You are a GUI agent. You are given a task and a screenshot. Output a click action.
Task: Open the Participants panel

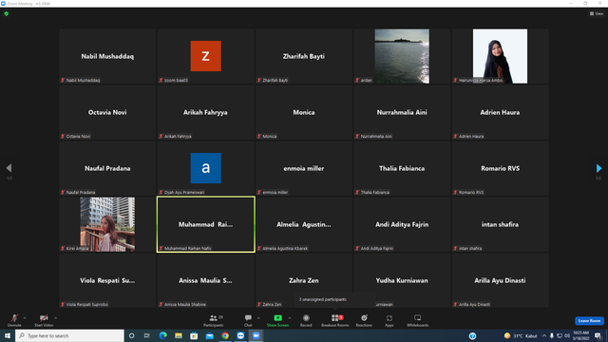213,320
